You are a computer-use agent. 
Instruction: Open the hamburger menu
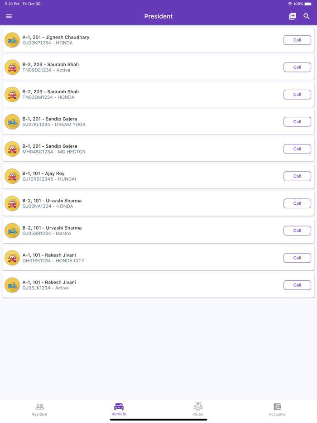click(x=9, y=16)
